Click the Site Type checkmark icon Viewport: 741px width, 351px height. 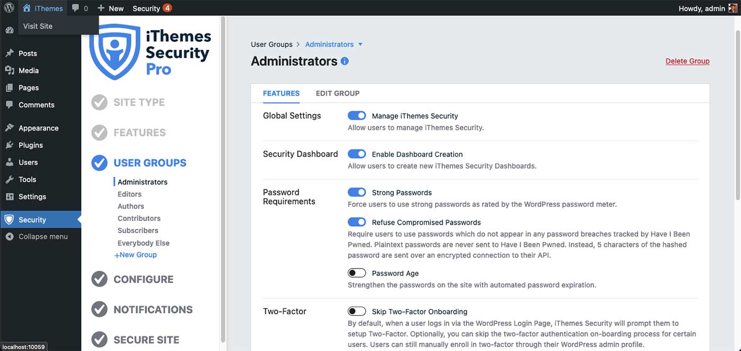click(100, 103)
